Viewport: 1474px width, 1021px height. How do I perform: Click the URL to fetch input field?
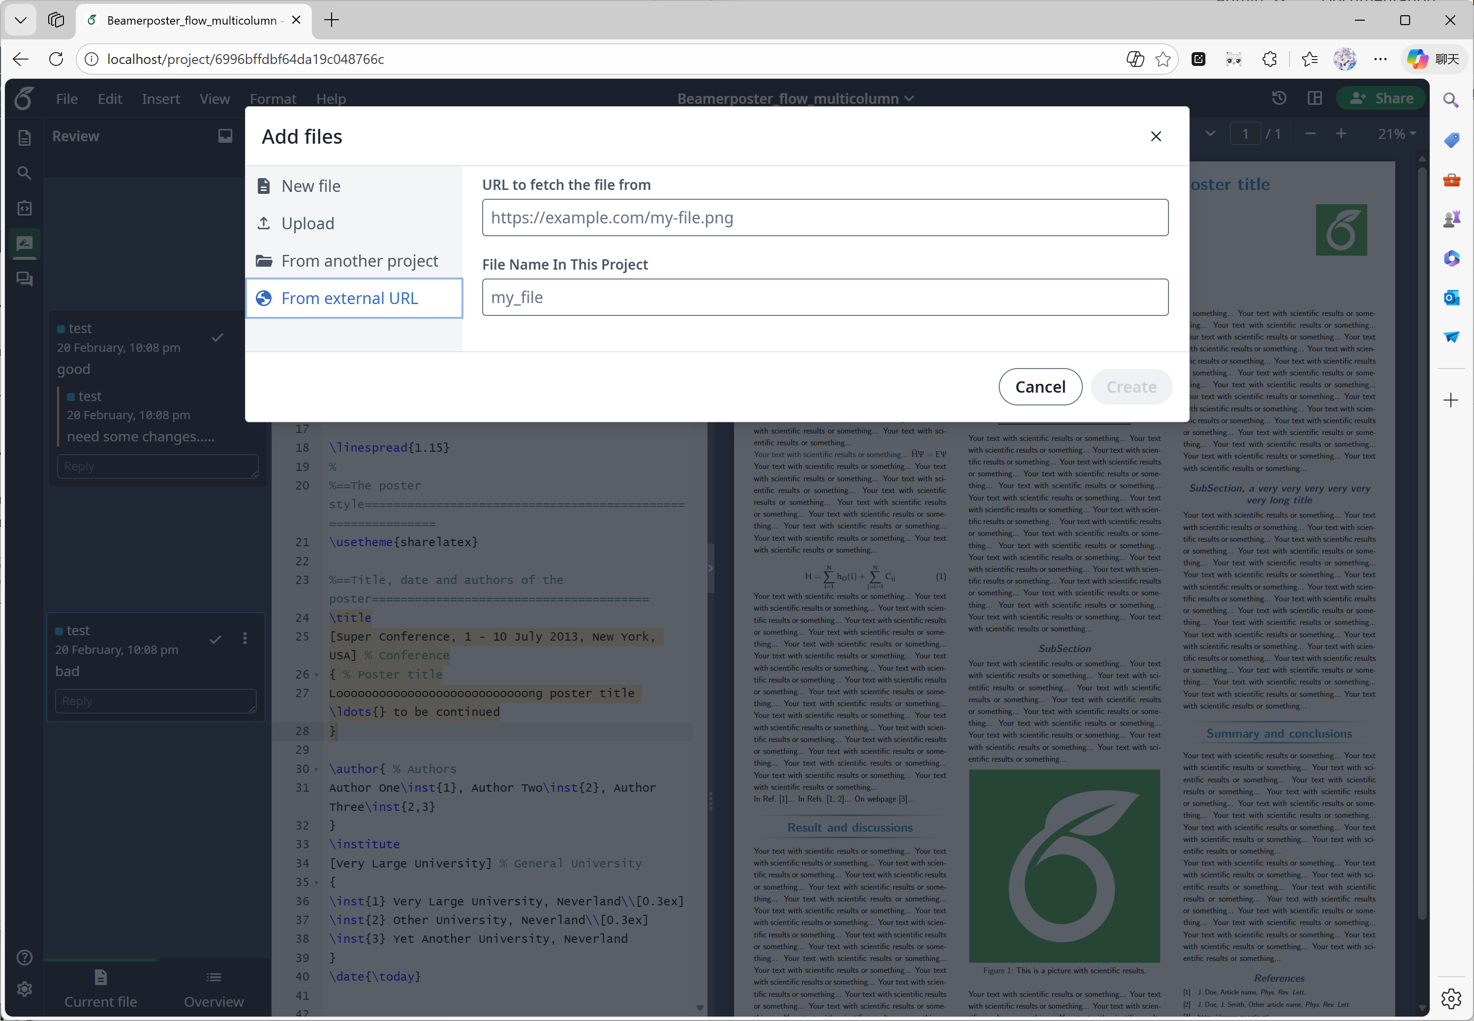pos(824,217)
